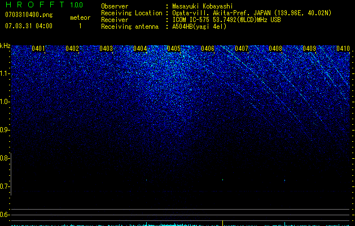Click the Receiving Location label
355x226 pixels.
(132, 13)
